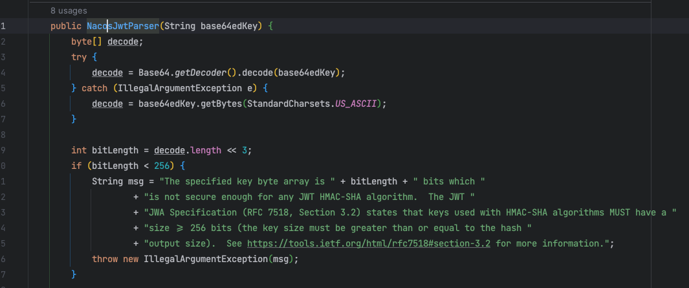689x288 pixels.
Task: Place cursor on NacosJwtParser constructor name
Action: pos(122,26)
